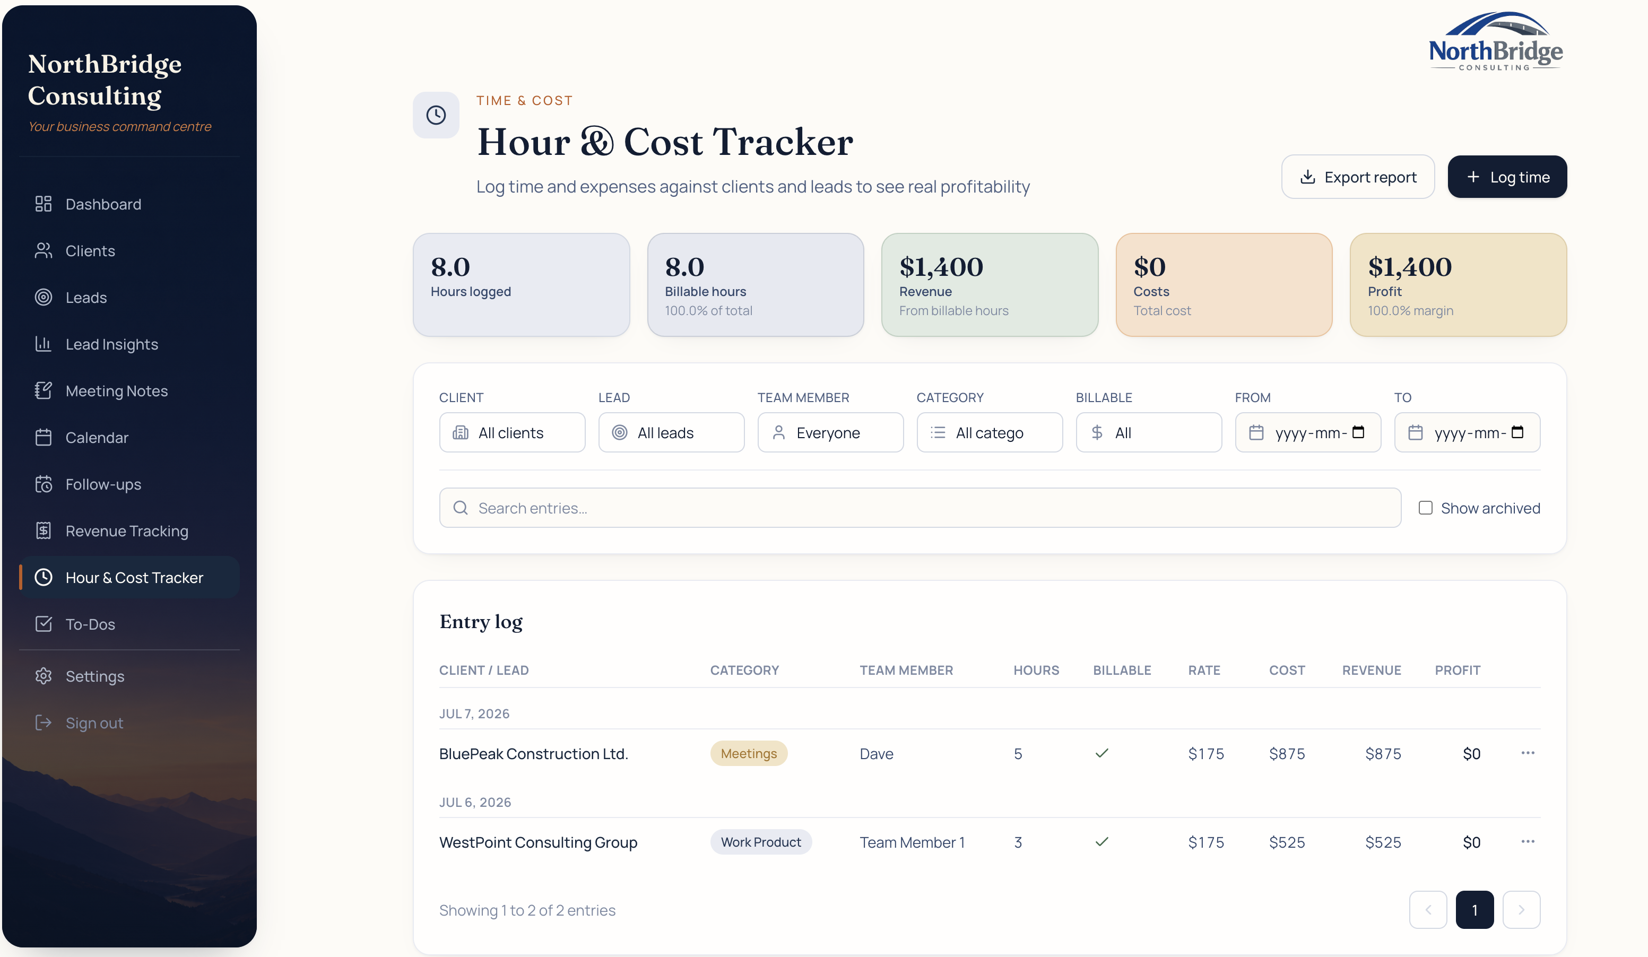Viewport: 1648px width, 957px height.
Task: Click the Profit $1,400 card
Action: (x=1459, y=285)
